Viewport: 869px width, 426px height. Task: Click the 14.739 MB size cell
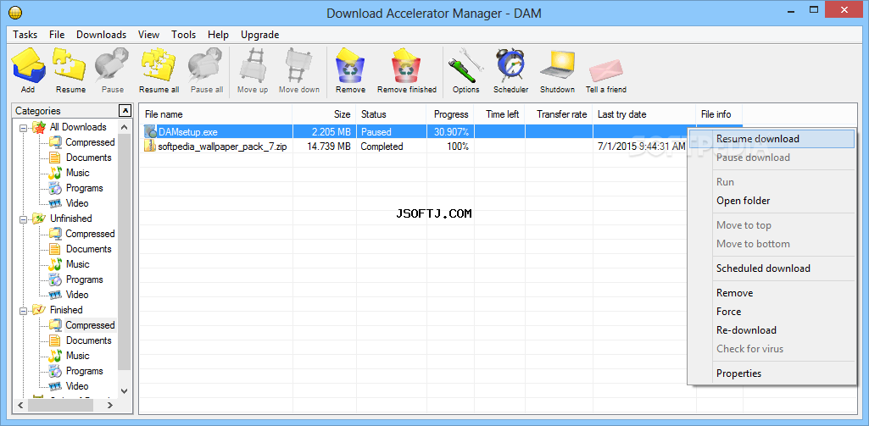point(324,147)
